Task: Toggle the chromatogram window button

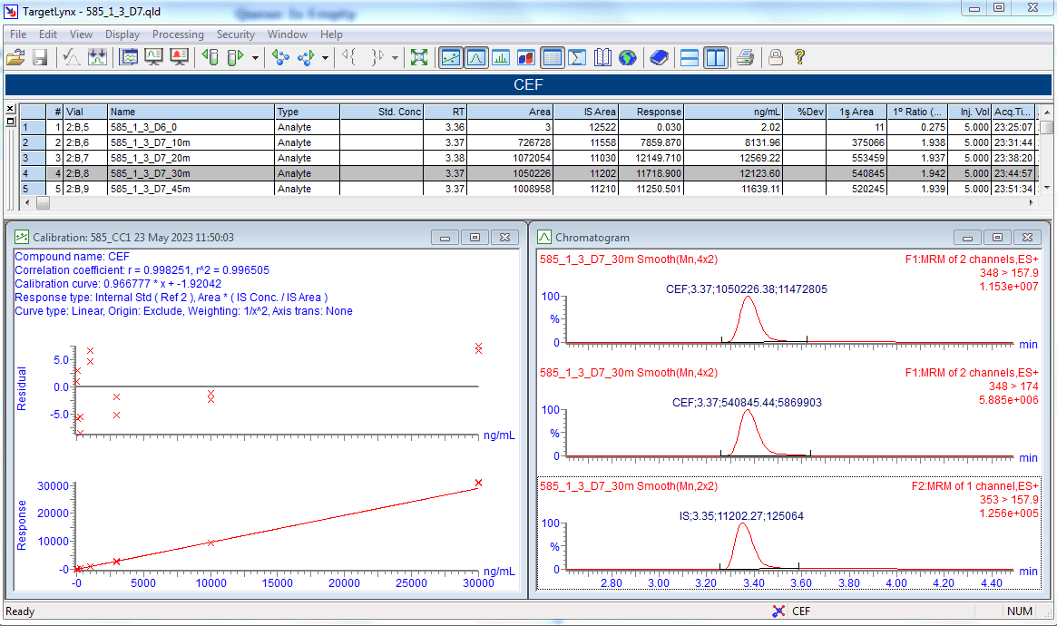Action: [x=476, y=58]
